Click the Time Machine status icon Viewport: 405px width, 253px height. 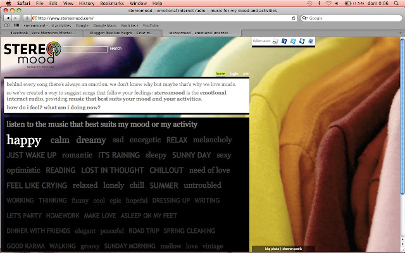[309, 3]
